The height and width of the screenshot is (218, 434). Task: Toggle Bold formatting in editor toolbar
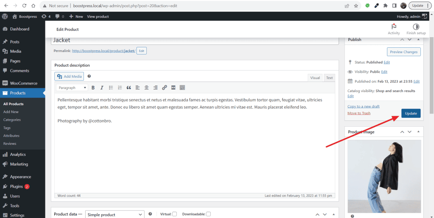coord(93,88)
